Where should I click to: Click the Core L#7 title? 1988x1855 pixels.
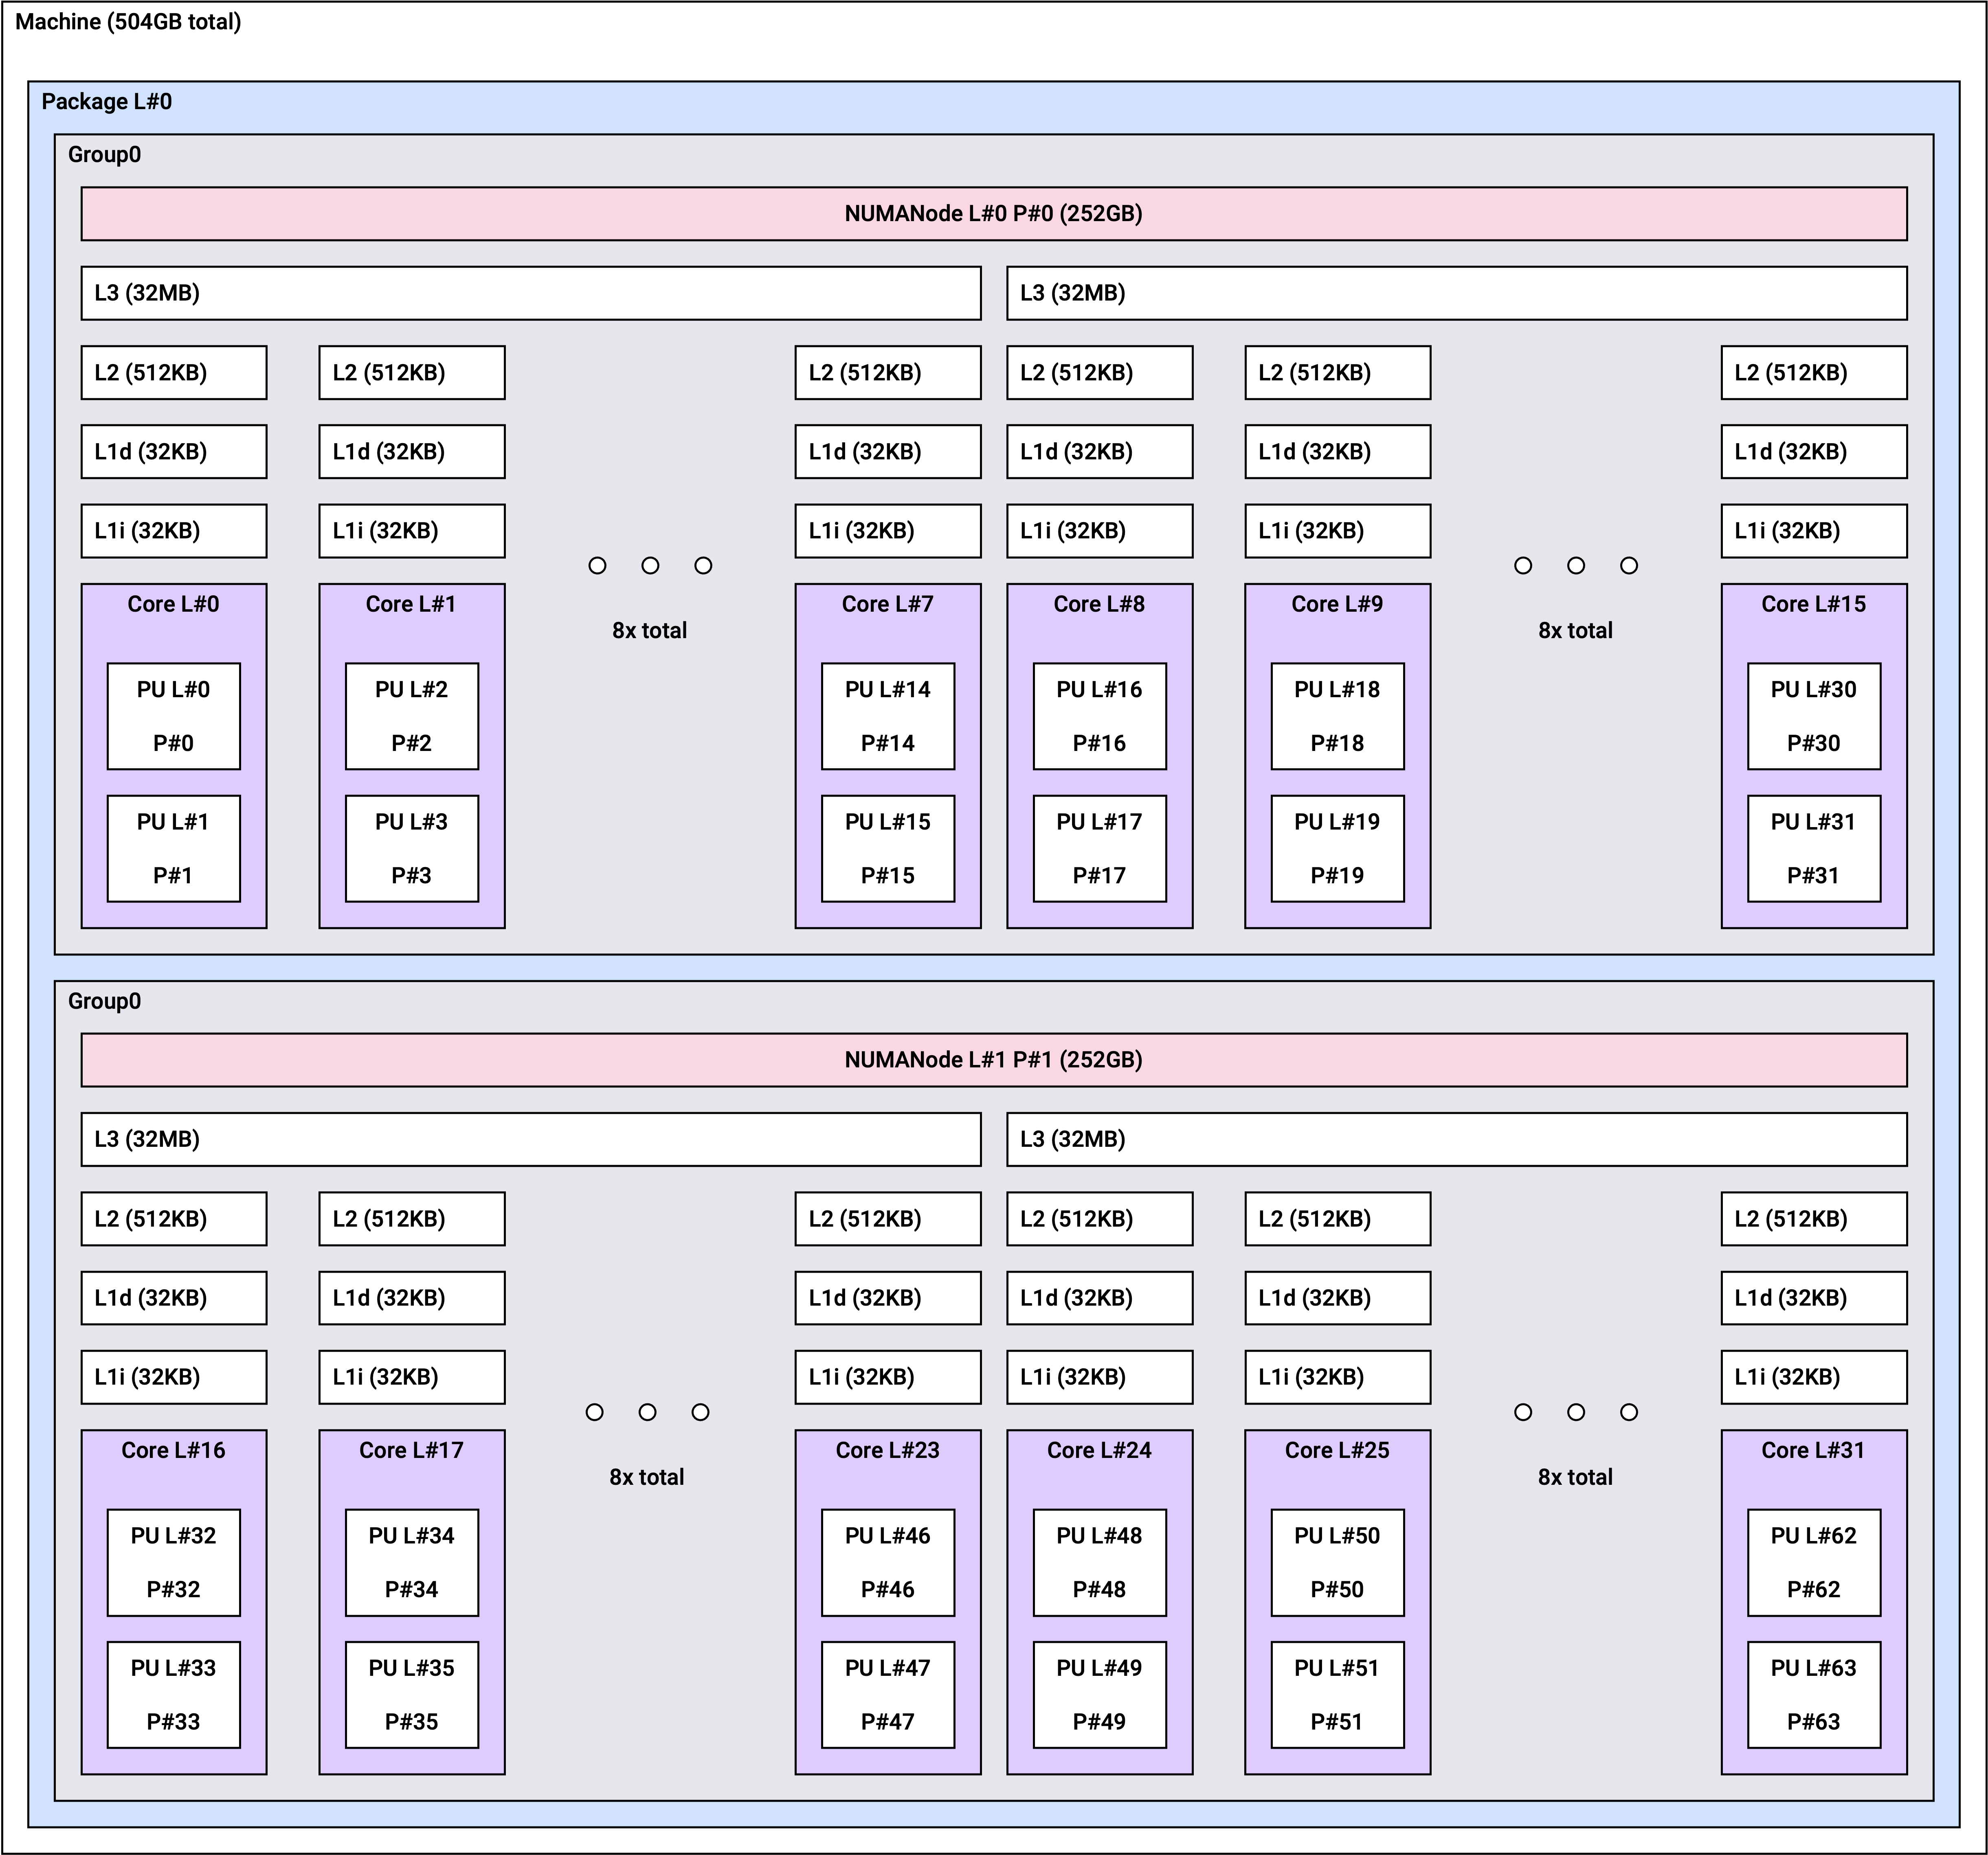click(x=887, y=604)
